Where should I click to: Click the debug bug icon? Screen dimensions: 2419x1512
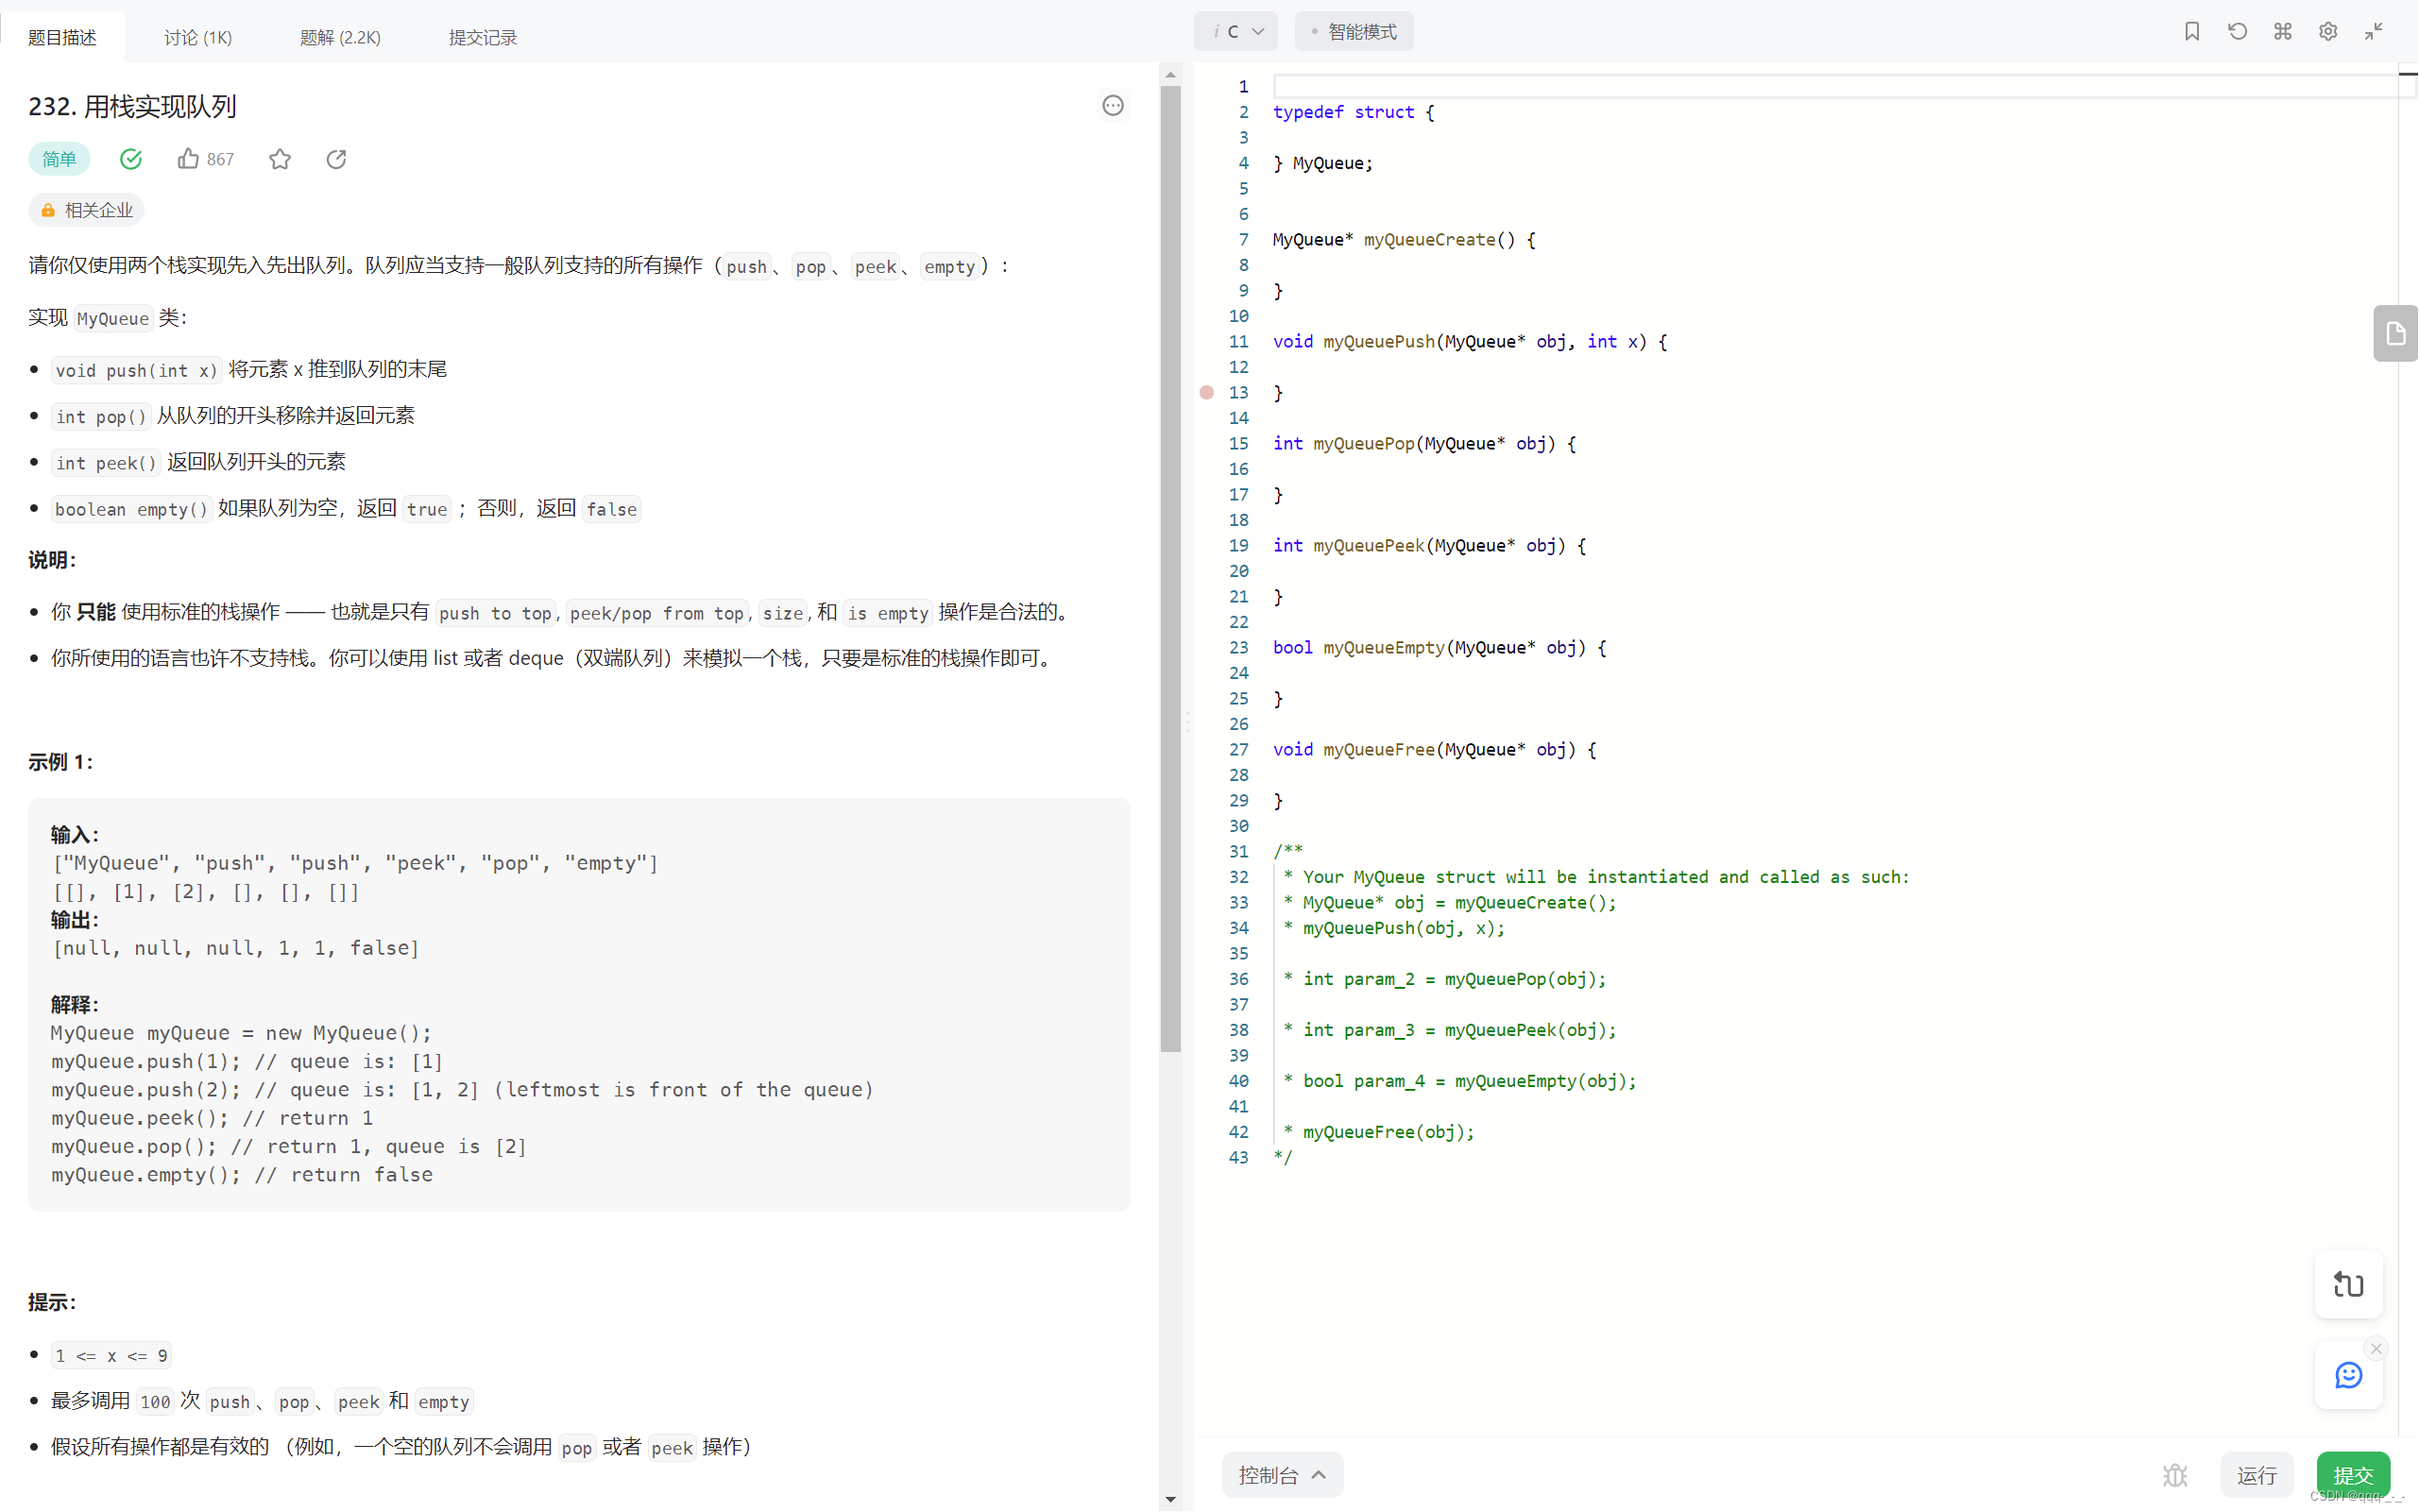pyautogui.click(x=2175, y=1475)
